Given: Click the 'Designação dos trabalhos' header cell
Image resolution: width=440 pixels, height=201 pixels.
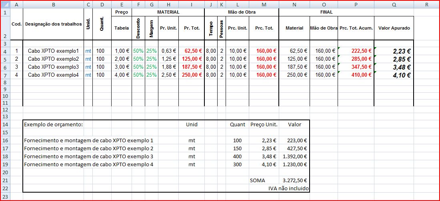Looking at the screenshot, I should [x=53, y=24].
